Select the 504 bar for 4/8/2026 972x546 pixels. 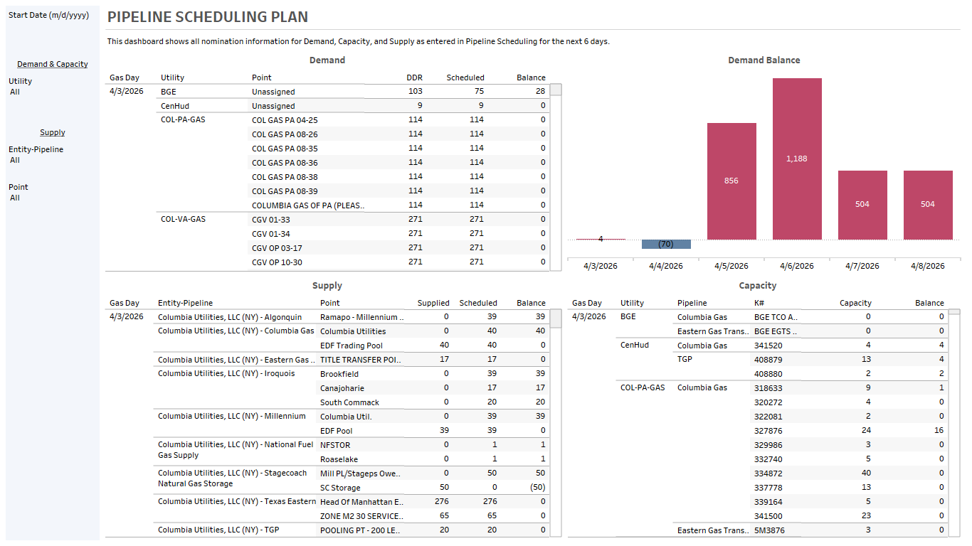[x=928, y=204]
